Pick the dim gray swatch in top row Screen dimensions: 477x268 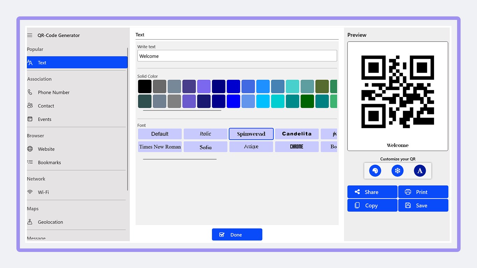160,87
